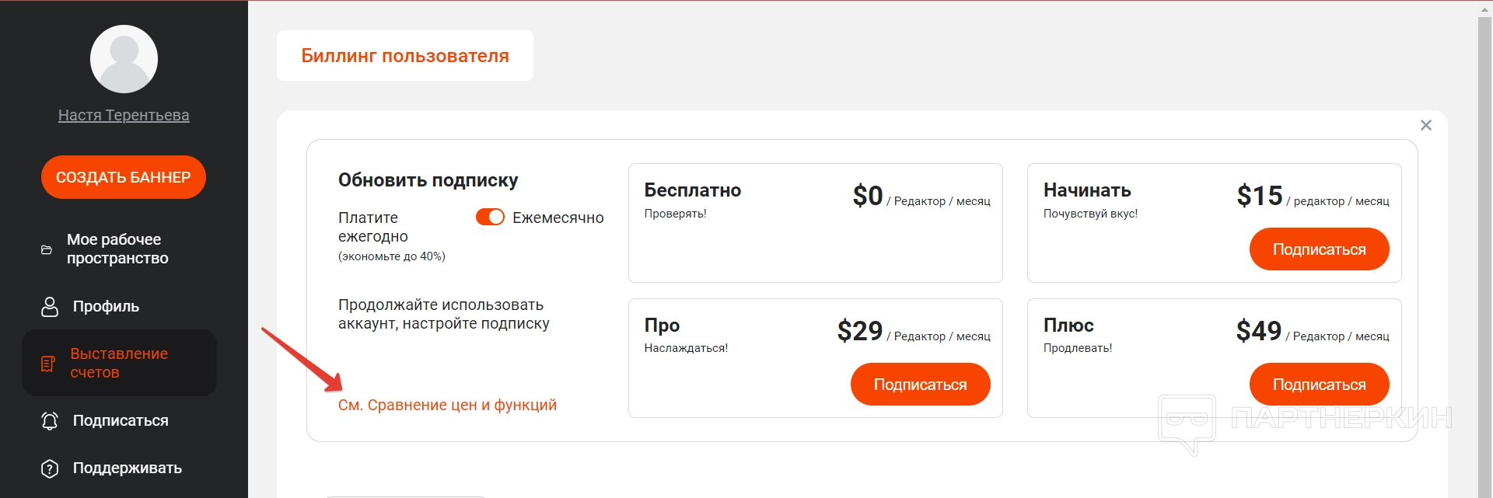The width and height of the screenshot is (1493, 498).
Task: Toggle the Ежемесячно billing switch
Action: (x=490, y=218)
